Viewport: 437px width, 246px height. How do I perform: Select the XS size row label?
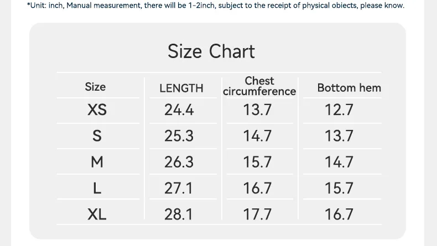(x=97, y=110)
